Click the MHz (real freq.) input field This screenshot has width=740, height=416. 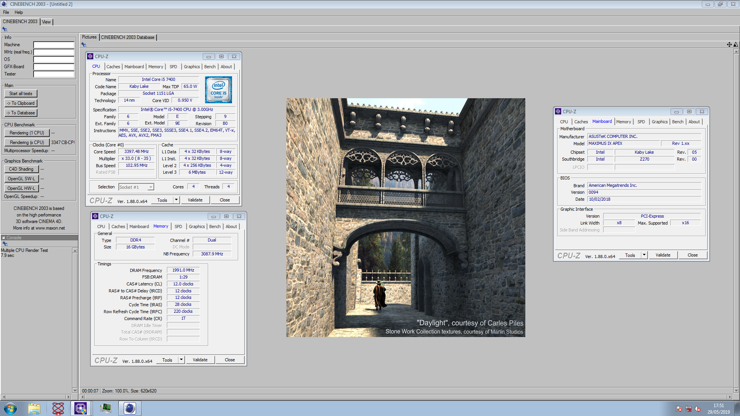coord(54,52)
